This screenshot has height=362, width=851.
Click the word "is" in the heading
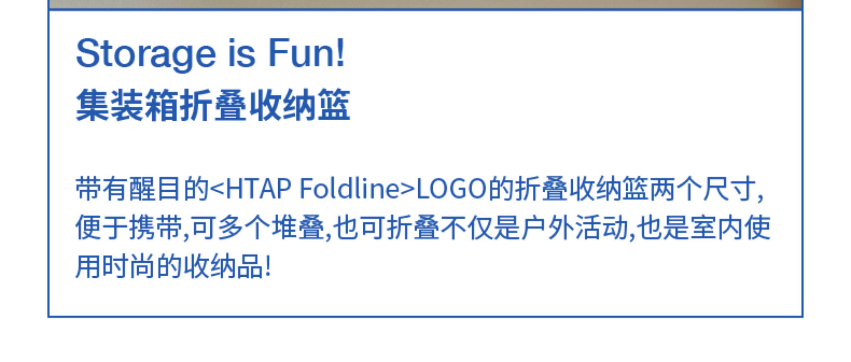[242, 53]
